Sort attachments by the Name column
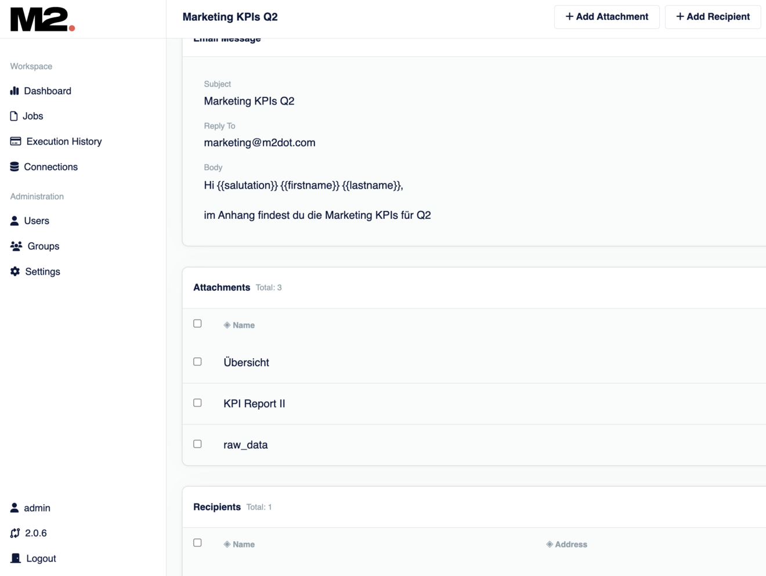The height and width of the screenshot is (576, 766). (x=239, y=325)
